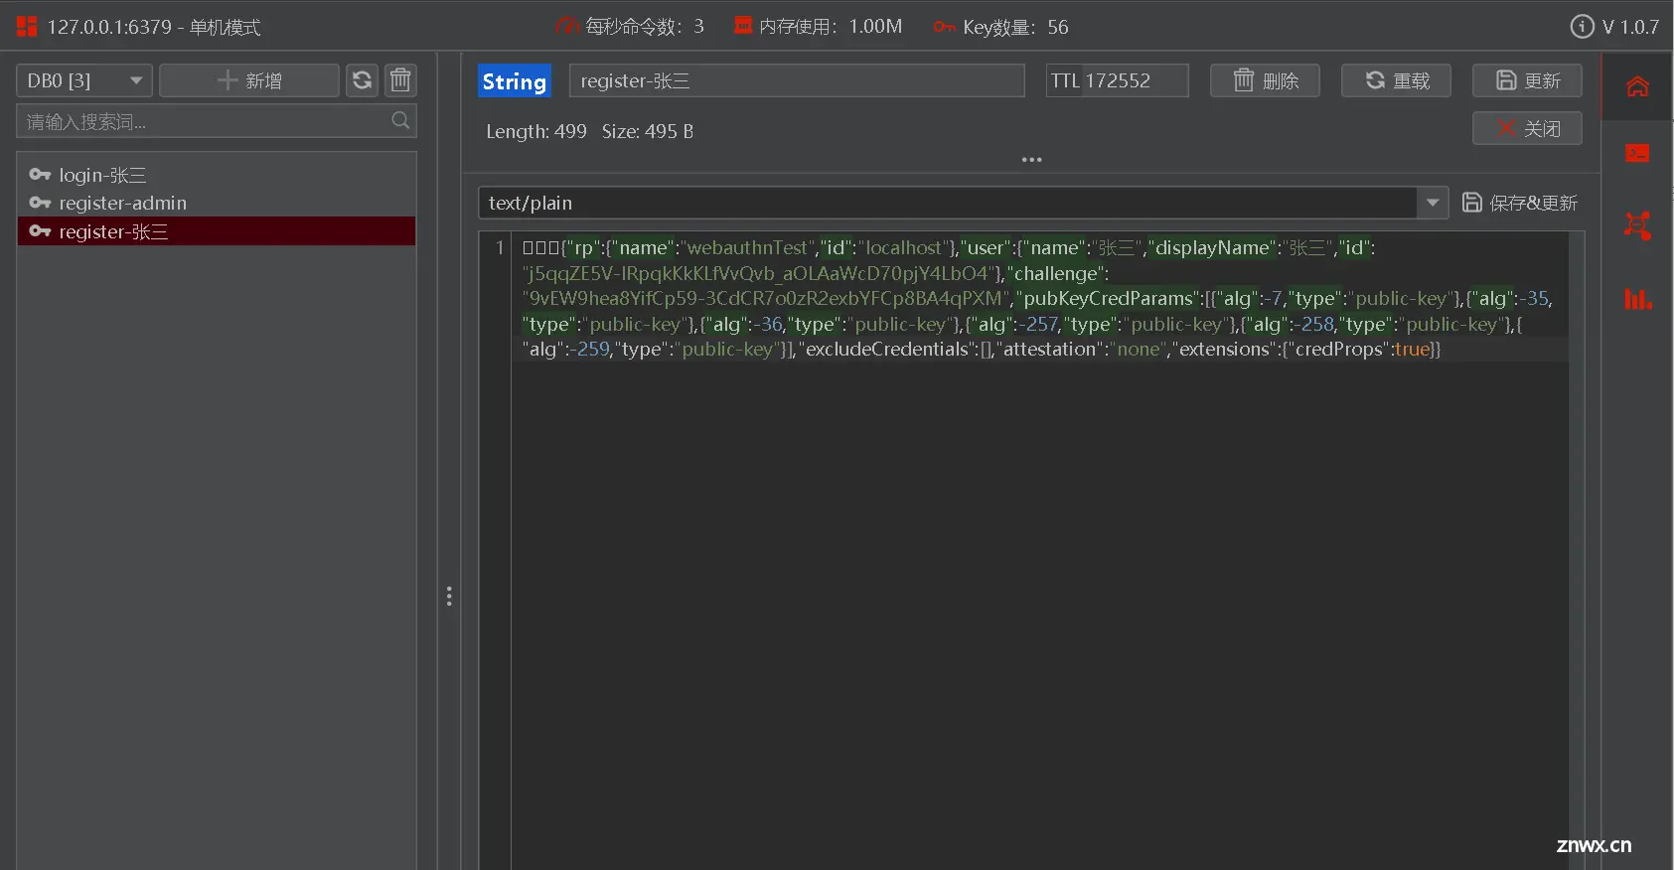Viewport: 1674px width, 870px height.
Task: Click the key name field register-张三
Action: [x=797, y=80]
